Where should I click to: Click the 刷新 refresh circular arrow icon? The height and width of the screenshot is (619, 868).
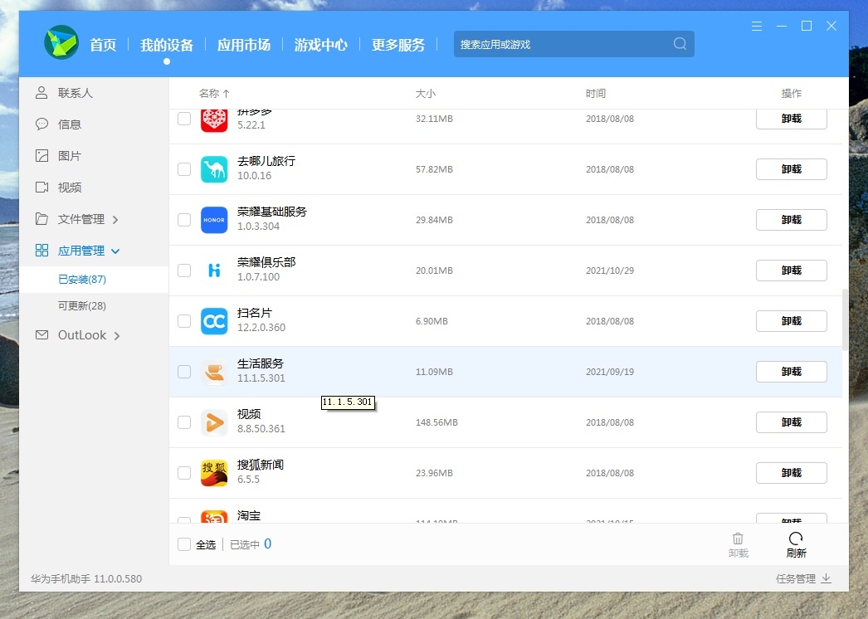point(796,539)
